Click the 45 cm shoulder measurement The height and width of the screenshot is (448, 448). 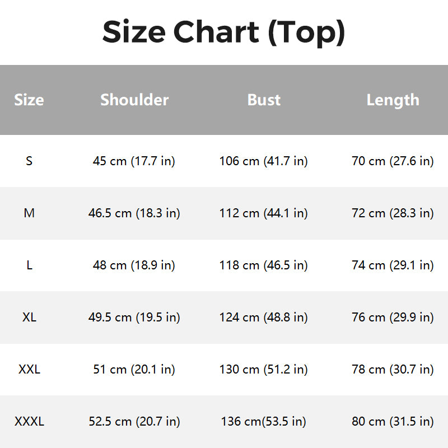(x=134, y=161)
